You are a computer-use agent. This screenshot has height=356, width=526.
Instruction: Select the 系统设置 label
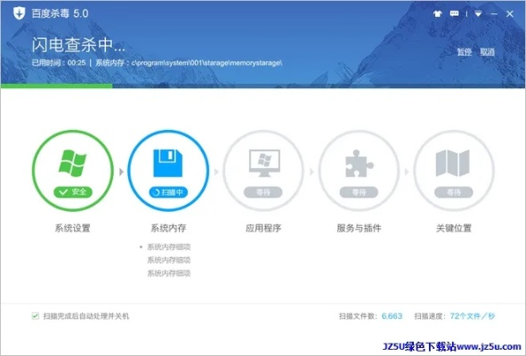coord(72,228)
